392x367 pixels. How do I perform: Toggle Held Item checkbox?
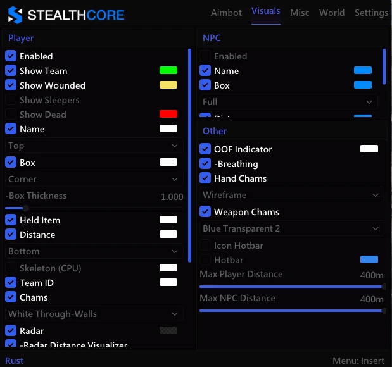point(11,220)
